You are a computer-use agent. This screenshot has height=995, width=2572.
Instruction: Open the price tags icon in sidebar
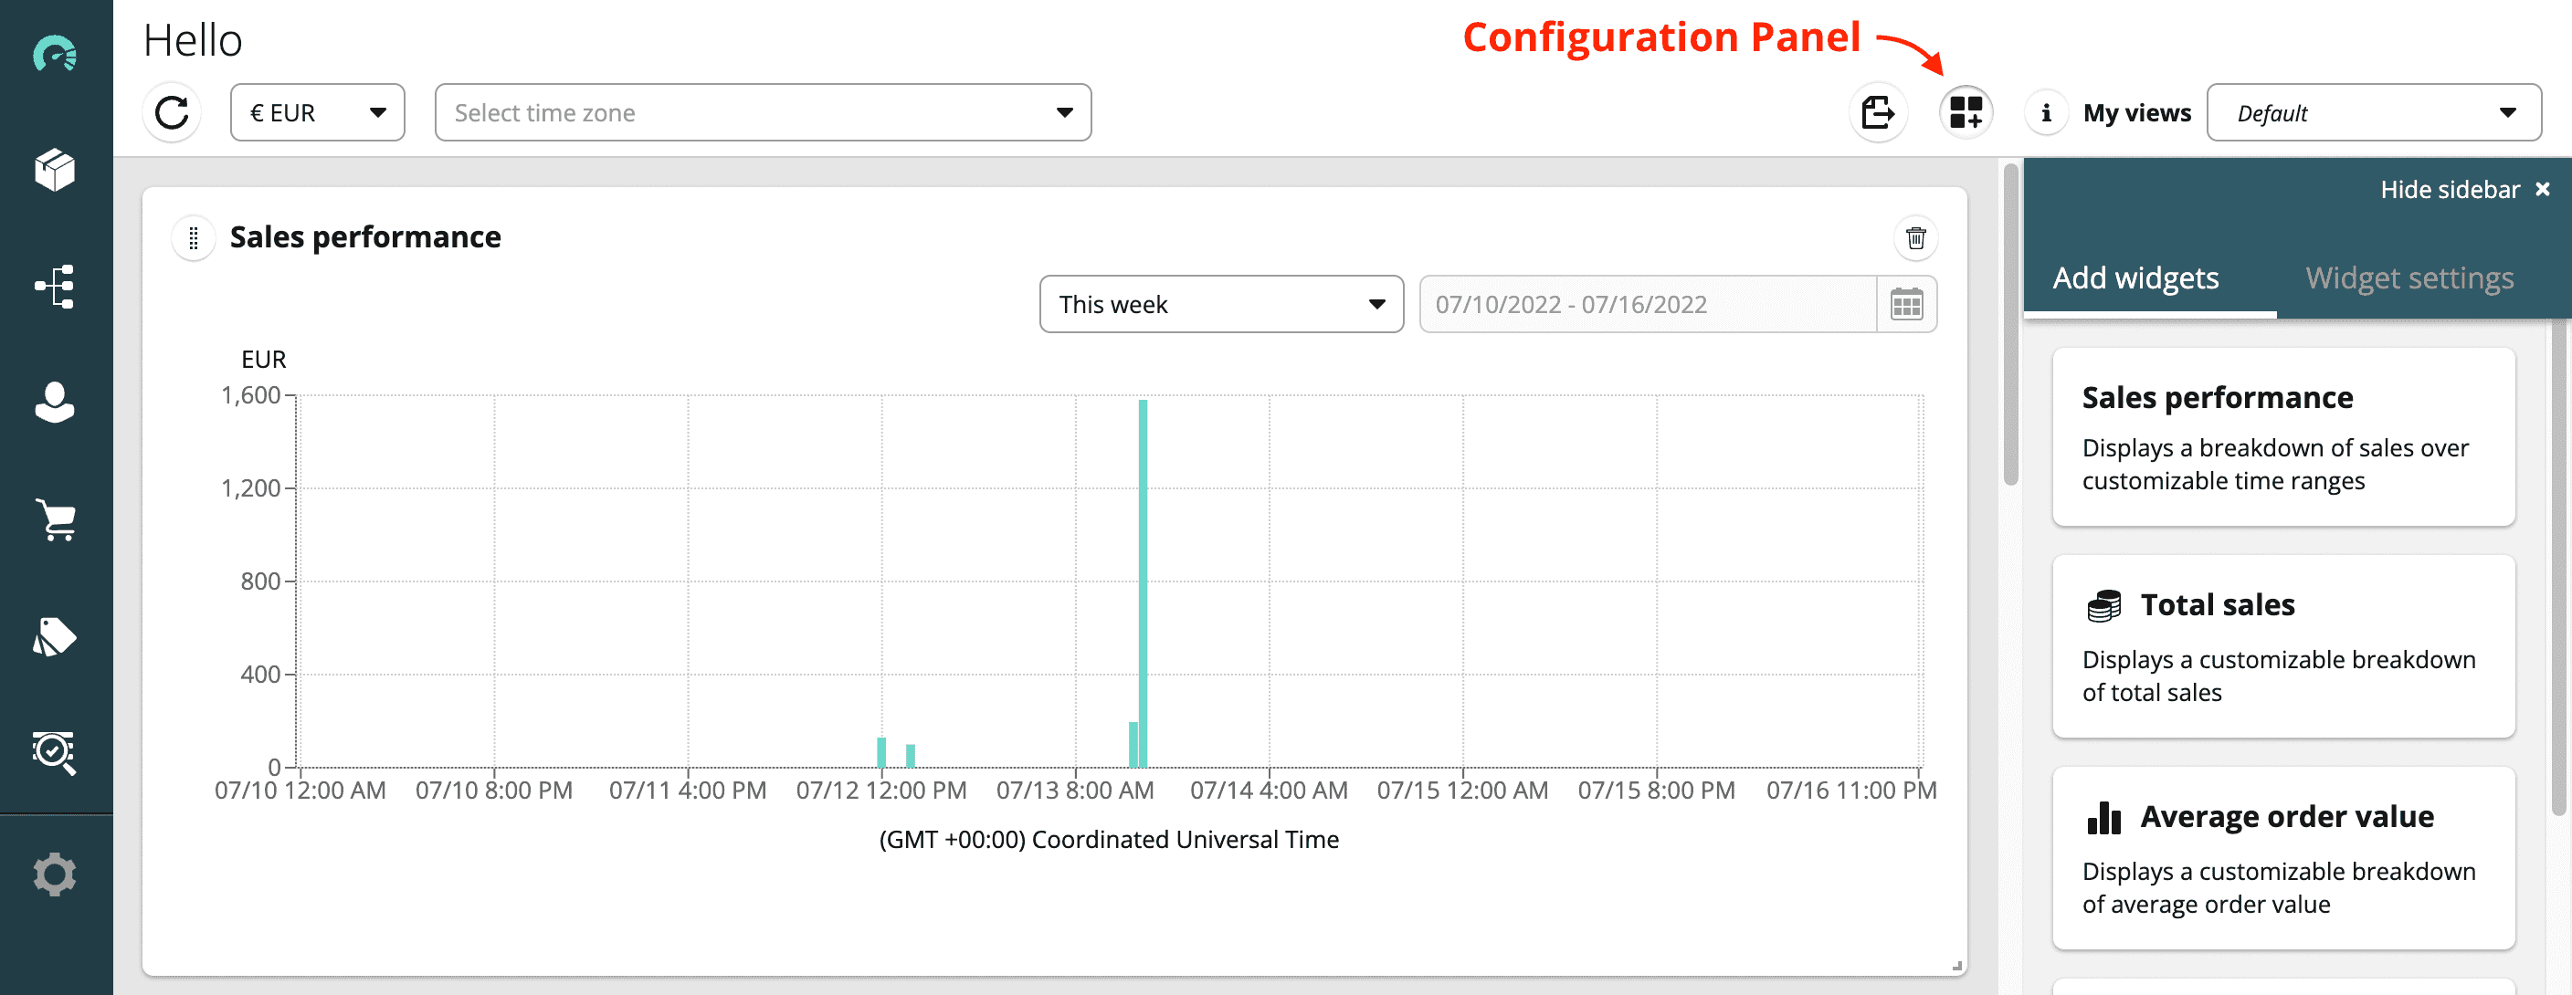[x=55, y=637]
